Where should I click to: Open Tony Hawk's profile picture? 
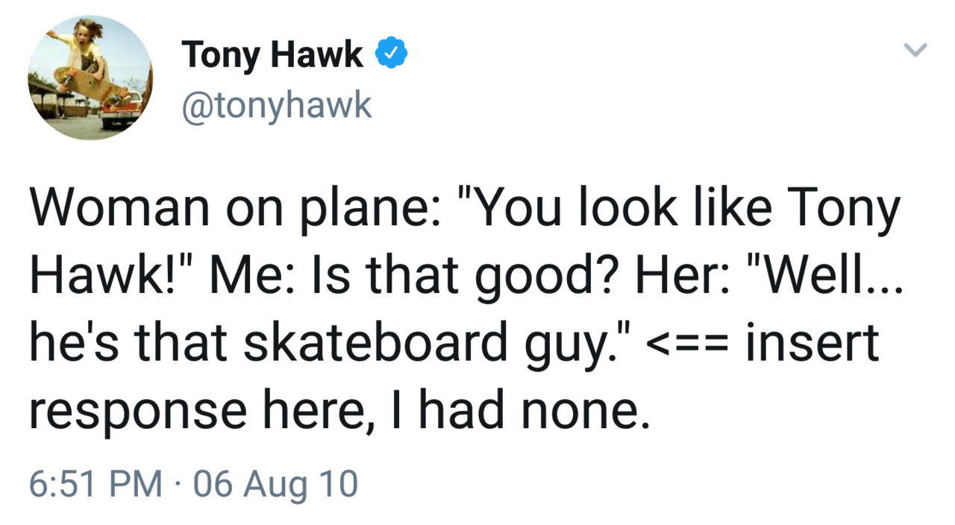90,78
